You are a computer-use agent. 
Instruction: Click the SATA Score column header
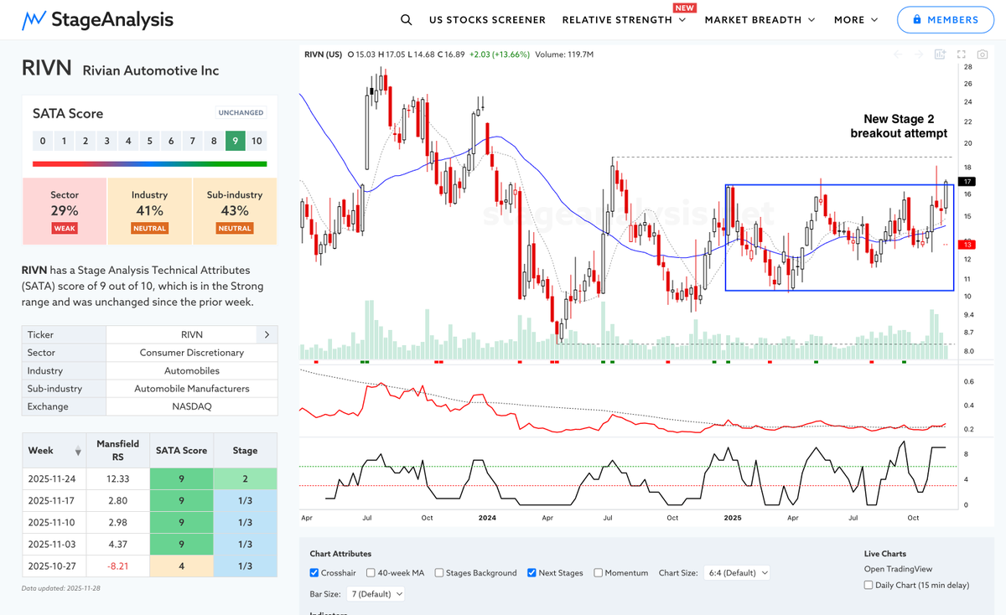[x=182, y=450]
